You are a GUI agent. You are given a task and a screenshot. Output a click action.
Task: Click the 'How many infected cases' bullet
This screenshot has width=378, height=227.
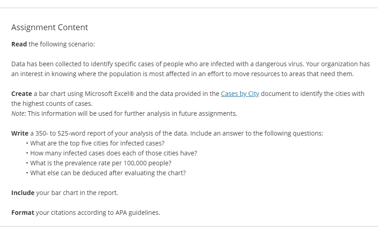[x=114, y=153]
